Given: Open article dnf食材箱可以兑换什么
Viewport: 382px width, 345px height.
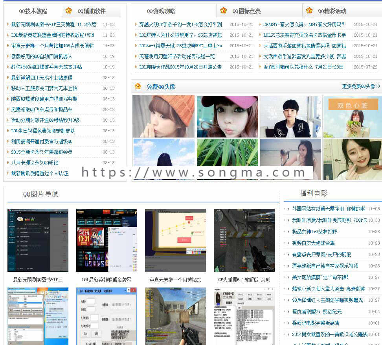Looking at the screenshot, I should pyautogui.click(x=303, y=67).
